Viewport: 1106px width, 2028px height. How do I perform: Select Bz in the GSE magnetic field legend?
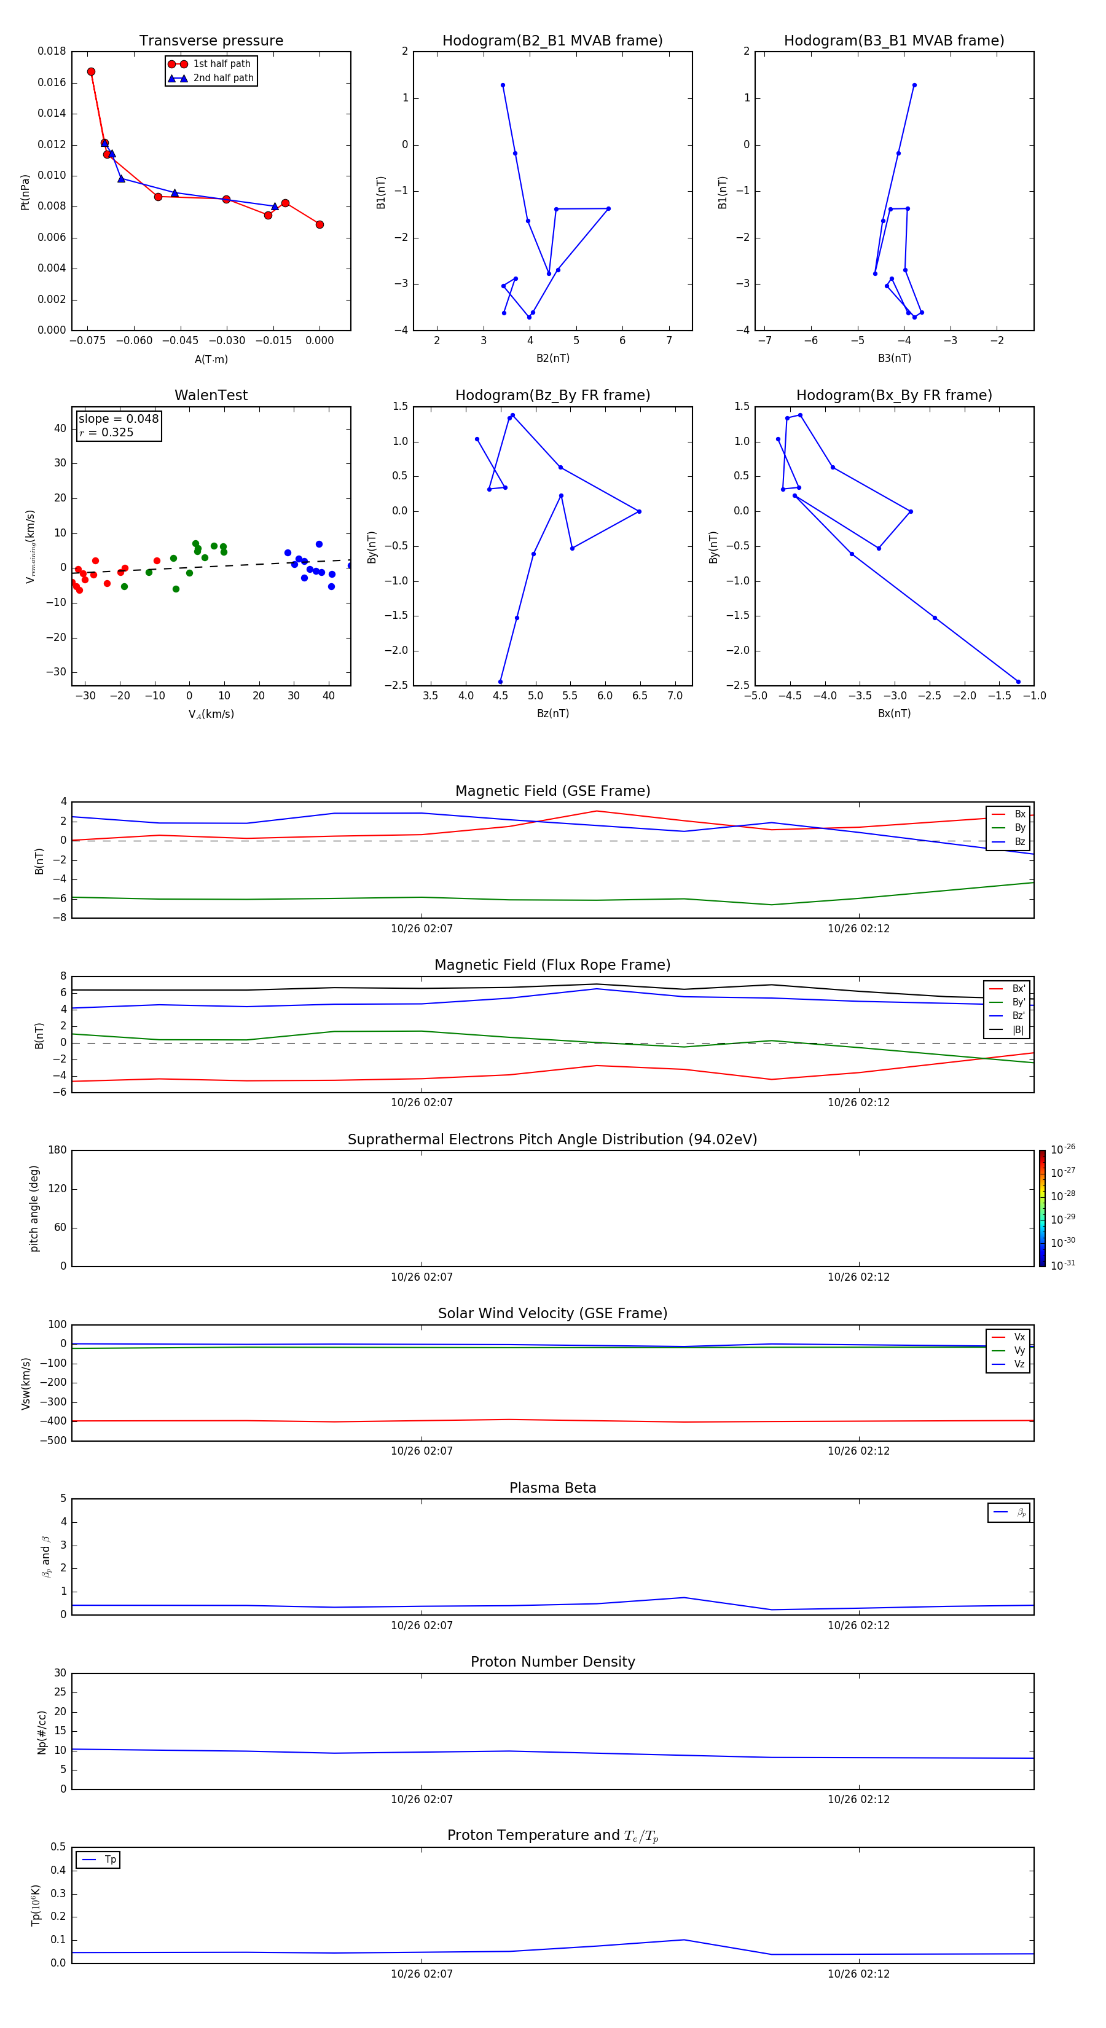coord(1008,841)
